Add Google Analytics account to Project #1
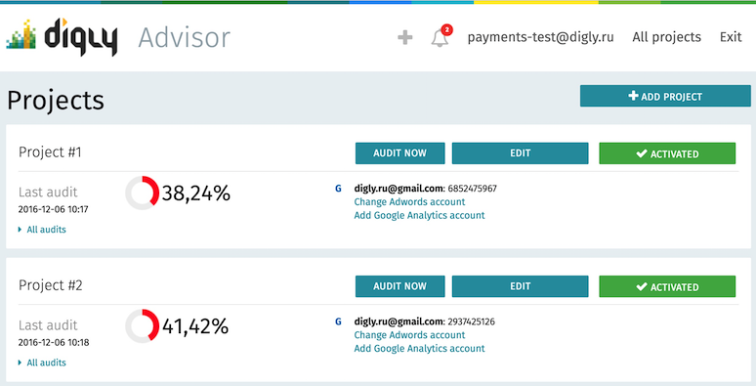756x386 pixels. (419, 216)
